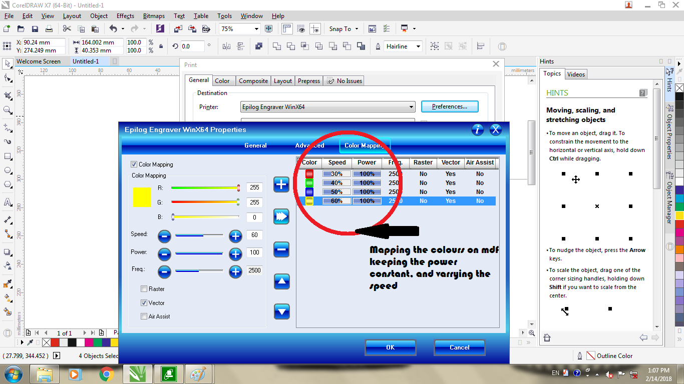Click the Group objects icon
The height and width of the screenshot is (384, 684).
(434, 46)
